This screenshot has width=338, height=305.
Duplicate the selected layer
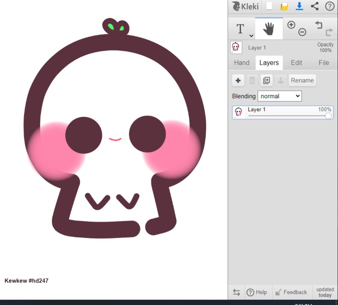click(x=266, y=81)
